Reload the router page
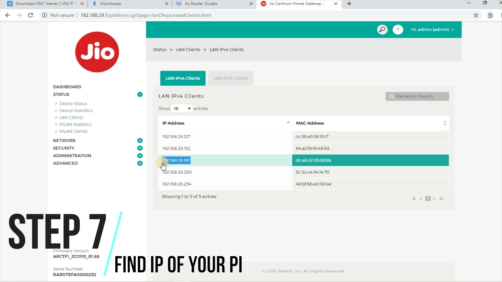 click(30, 15)
